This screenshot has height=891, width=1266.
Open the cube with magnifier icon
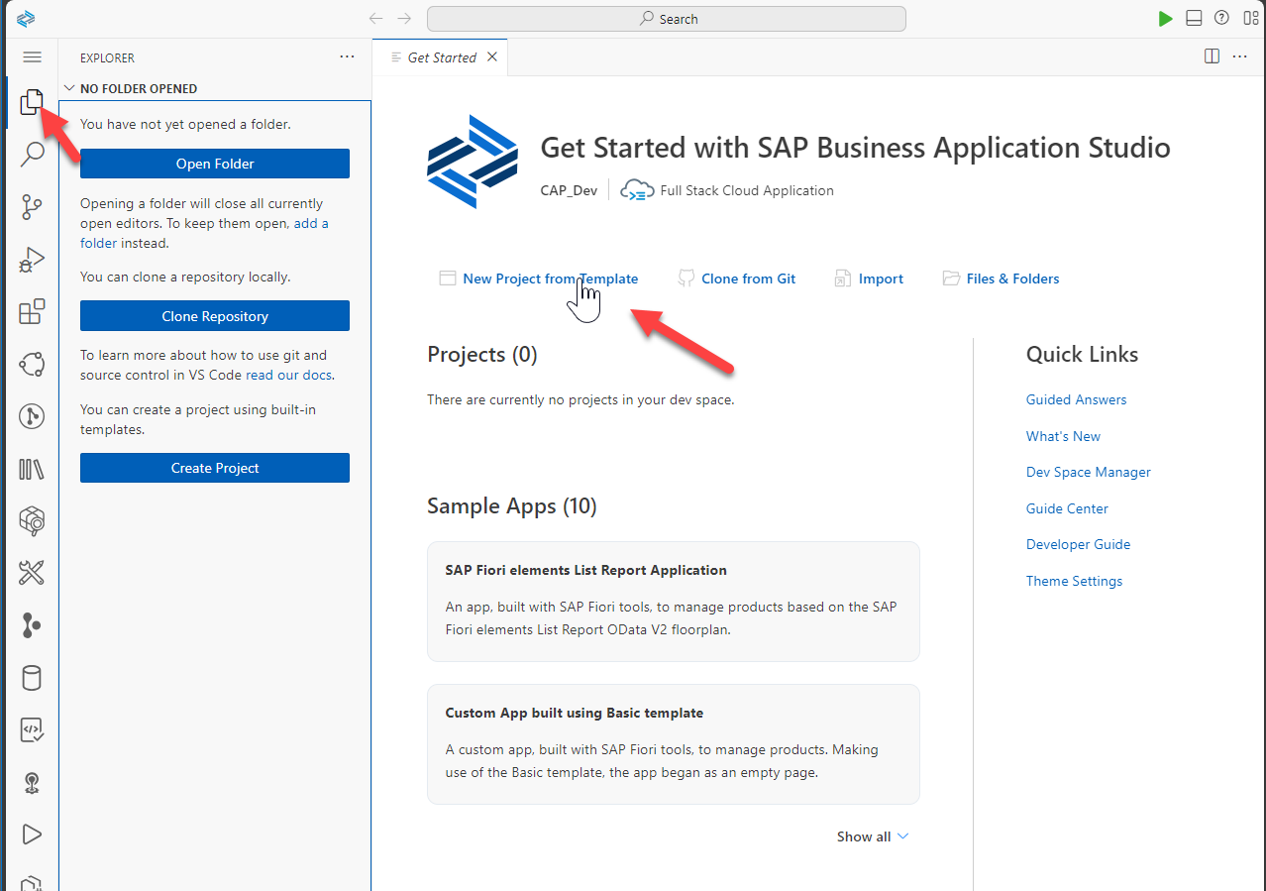pyautogui.click(x=32, y=520)
